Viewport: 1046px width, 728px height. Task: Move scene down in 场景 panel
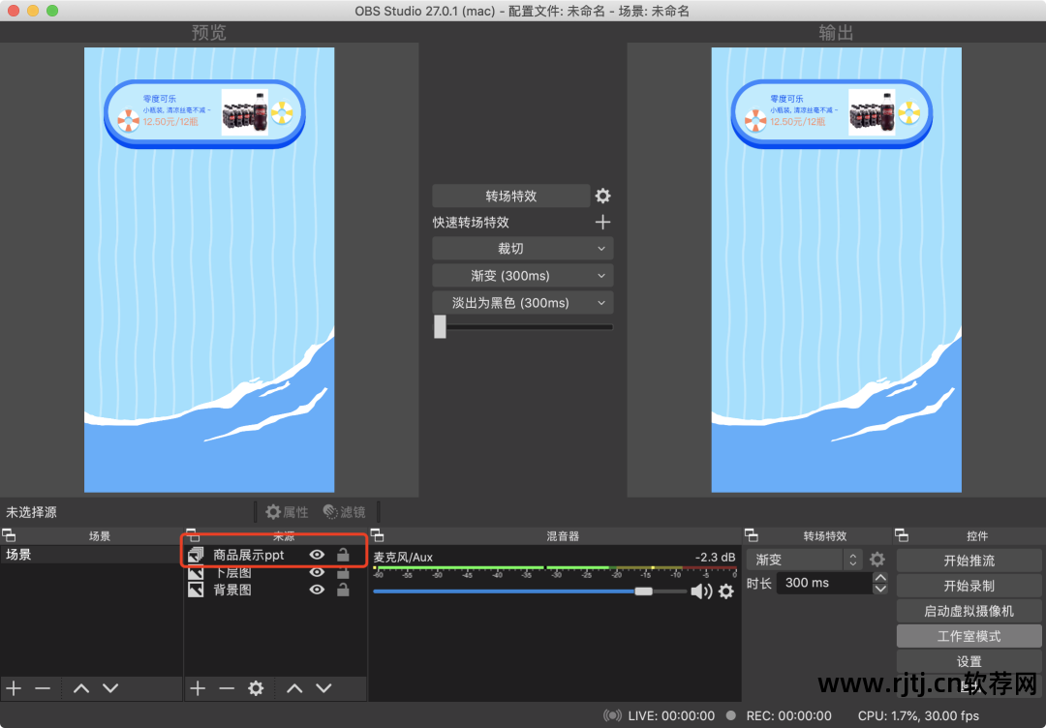click(x=110, y=688)
